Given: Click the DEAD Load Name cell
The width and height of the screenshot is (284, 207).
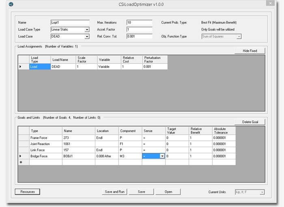Looking at the screenshot, I should point(63,67).
